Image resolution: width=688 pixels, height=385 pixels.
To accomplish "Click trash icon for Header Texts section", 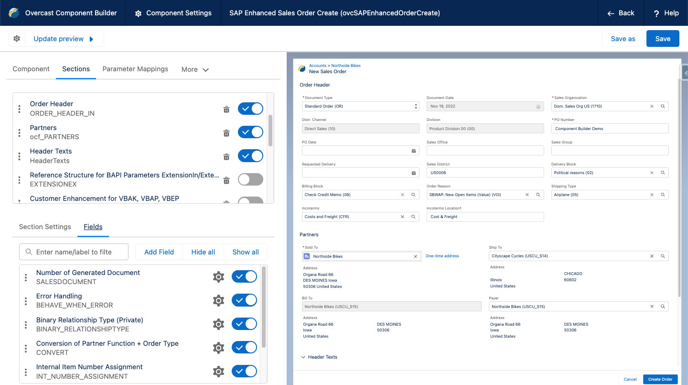I will pyautogui.click(x=226, y=156).
